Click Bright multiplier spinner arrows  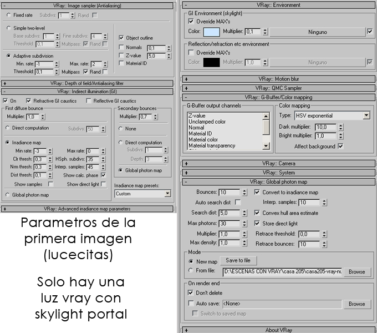341,136
